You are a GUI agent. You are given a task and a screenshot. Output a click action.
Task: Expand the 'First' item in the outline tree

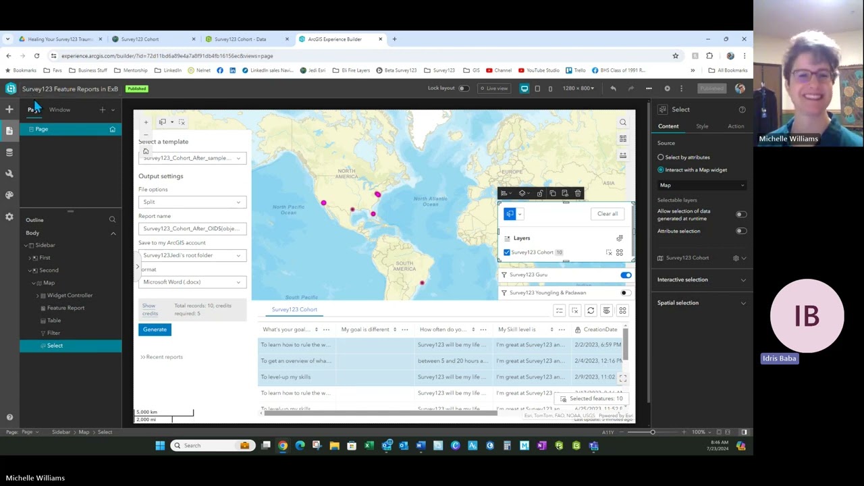click(31, 258)
